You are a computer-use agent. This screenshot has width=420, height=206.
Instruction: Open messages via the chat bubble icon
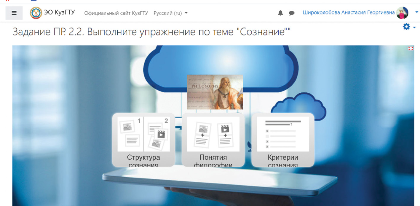pyautogui.click(x=292, y=13)
